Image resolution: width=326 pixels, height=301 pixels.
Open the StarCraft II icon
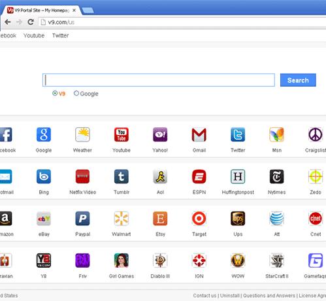tap(277, 261)
